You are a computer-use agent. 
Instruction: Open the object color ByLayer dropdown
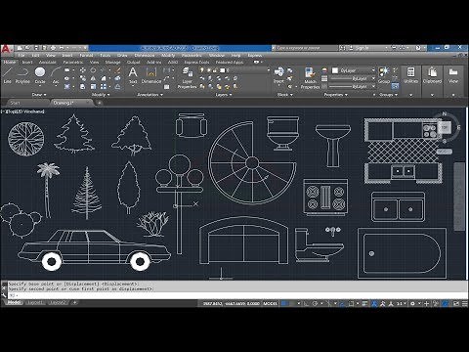354,70
